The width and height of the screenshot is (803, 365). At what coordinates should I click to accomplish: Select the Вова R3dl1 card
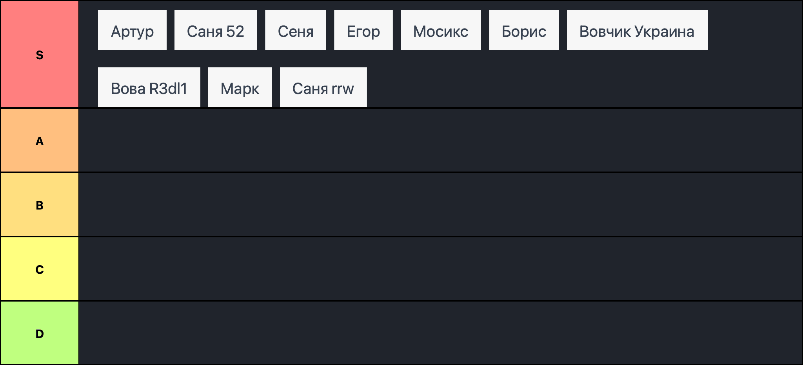pos(149,87)
